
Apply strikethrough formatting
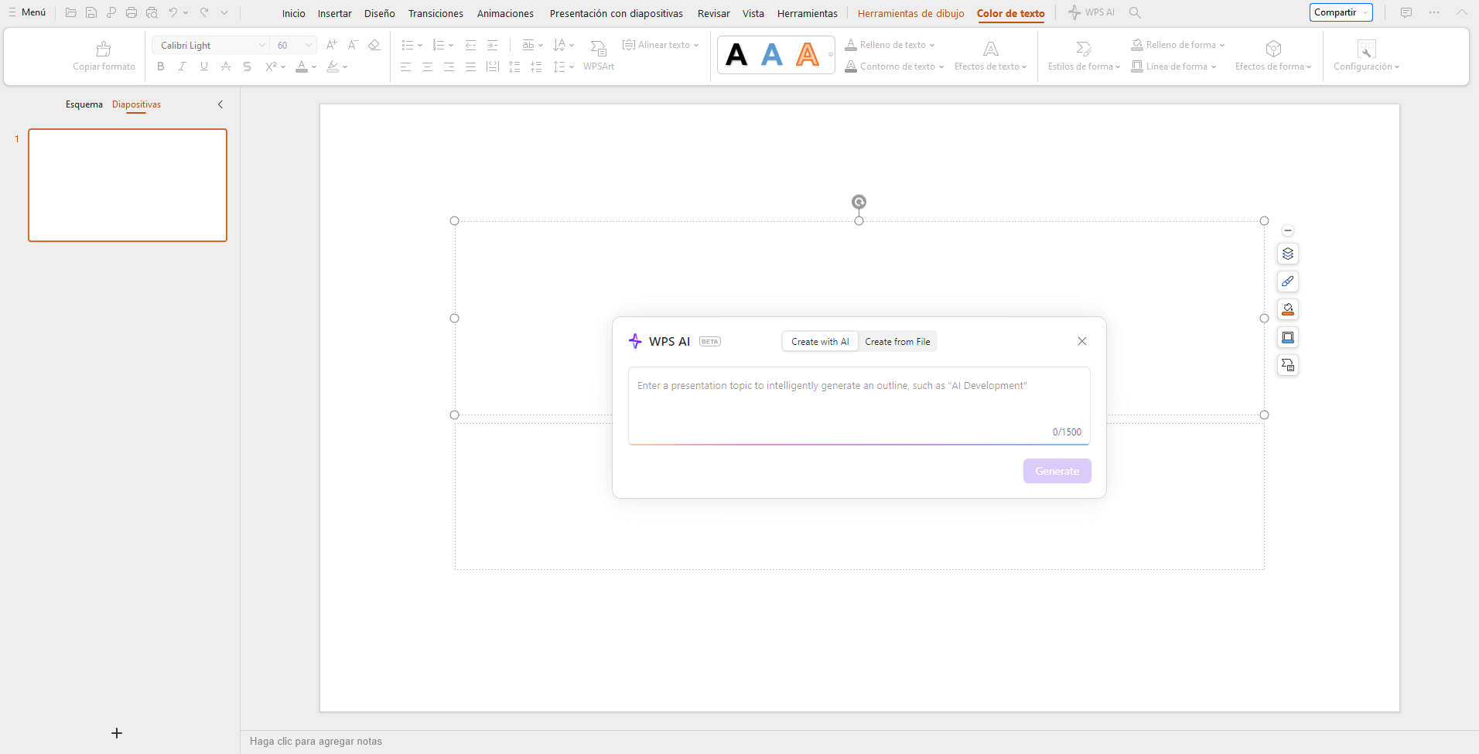pos(246,67)
